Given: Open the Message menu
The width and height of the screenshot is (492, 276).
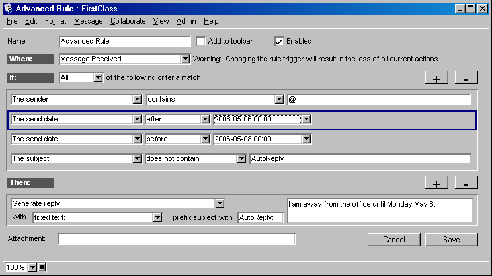Looking at the screenshot, I should pos(89,21).
